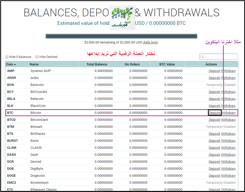The width and height of the screenshot is (245, 192).
Task: Click Deposit in the ARDR row
Action: (214, 78)
